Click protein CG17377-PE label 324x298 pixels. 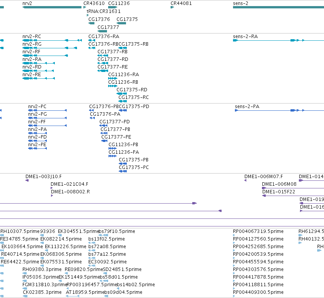click(x=116, y=137)
